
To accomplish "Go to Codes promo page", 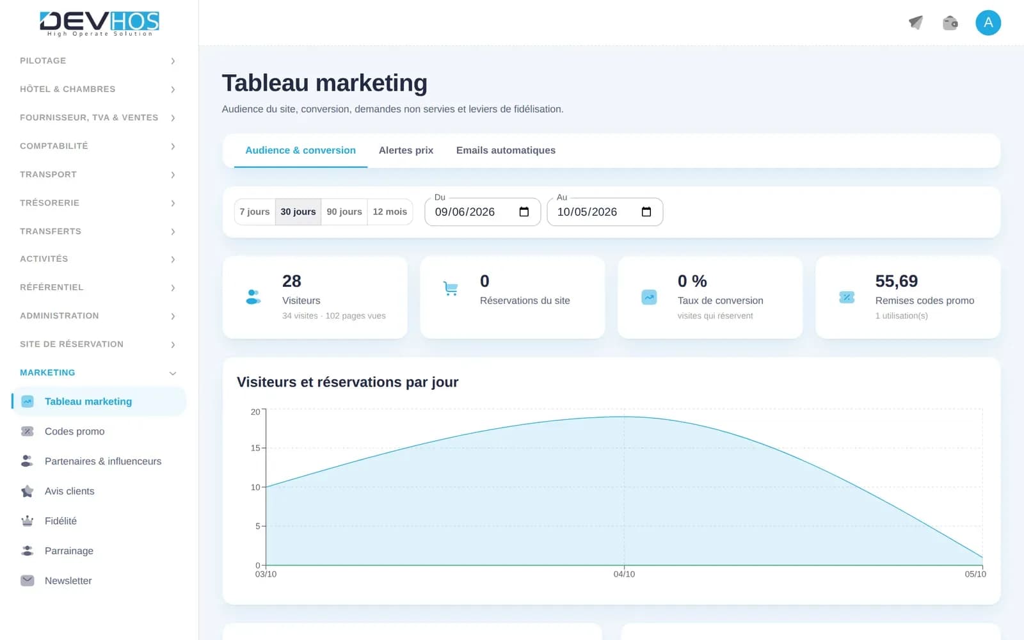I will (x=99, y=431).
